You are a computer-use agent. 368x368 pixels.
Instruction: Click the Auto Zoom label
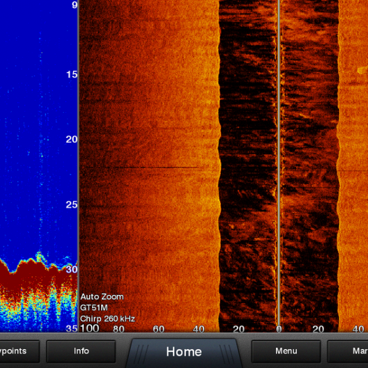(x=102, y=297)
